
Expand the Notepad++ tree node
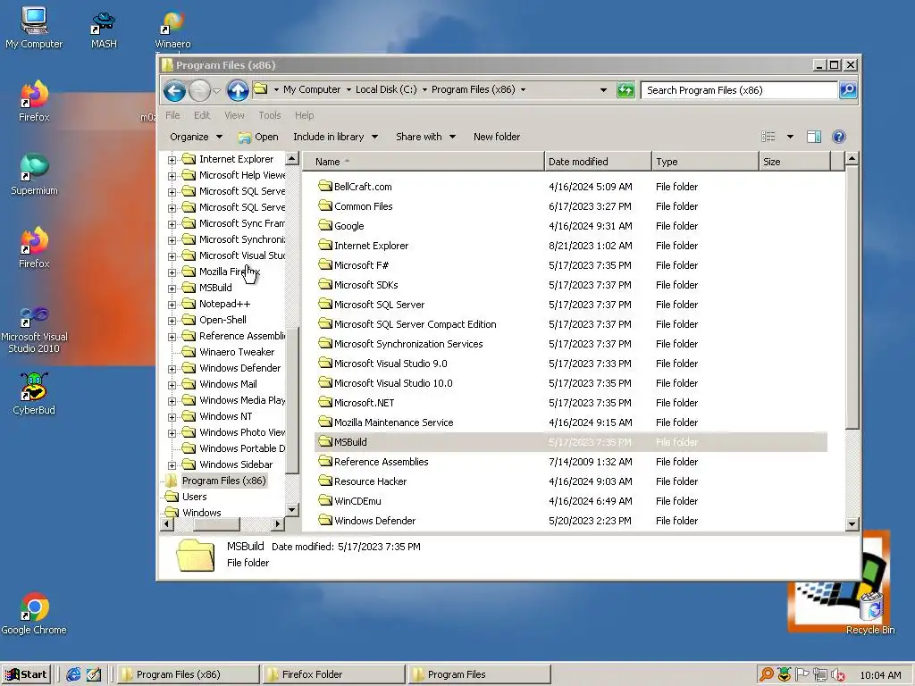coord(172,304)
